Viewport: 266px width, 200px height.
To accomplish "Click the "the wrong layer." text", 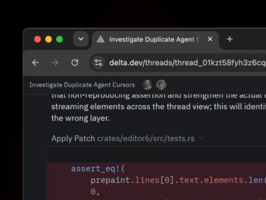I will pos(80,118).
